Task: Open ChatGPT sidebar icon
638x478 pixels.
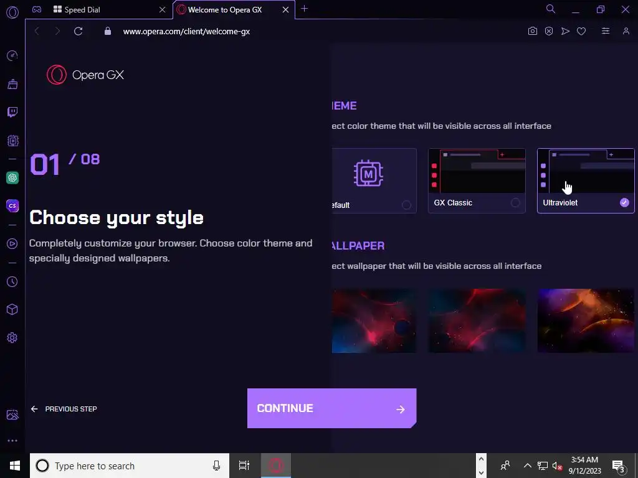Action: [12, 177]
